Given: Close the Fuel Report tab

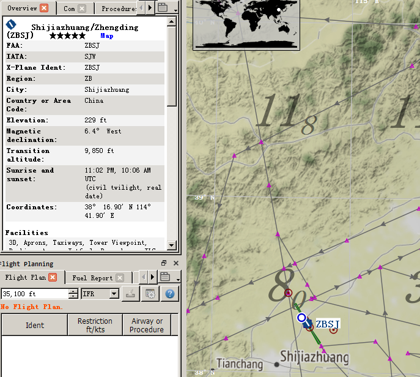Looking at the screenshot, I should [120, 278].
